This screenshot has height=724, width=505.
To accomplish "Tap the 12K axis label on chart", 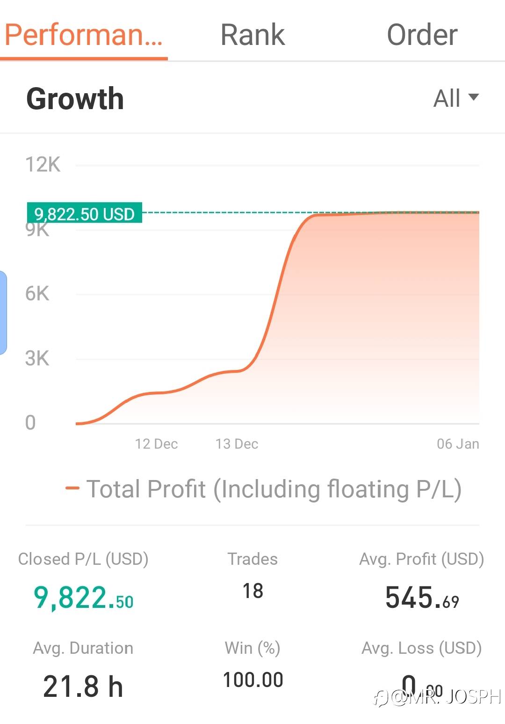I will pyautogui.click(x=43, y=165).
